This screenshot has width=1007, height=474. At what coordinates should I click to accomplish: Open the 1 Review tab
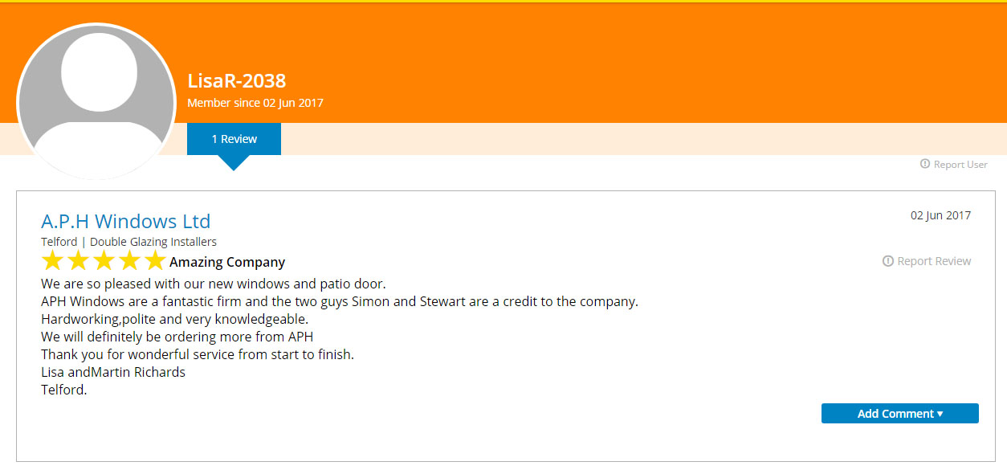[x=234, y=139]
